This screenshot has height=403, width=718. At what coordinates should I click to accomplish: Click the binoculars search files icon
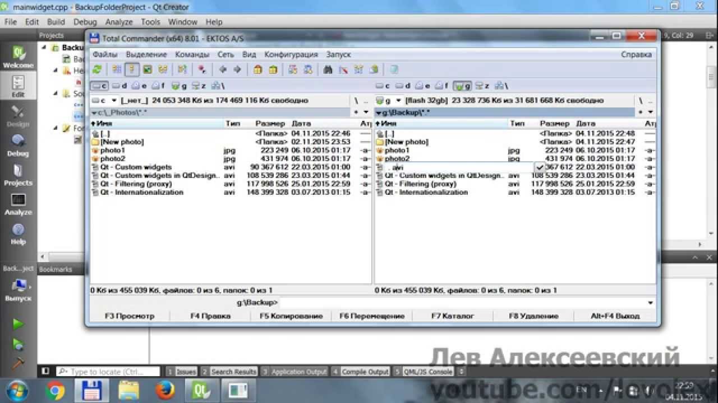(x=328, y=69)
